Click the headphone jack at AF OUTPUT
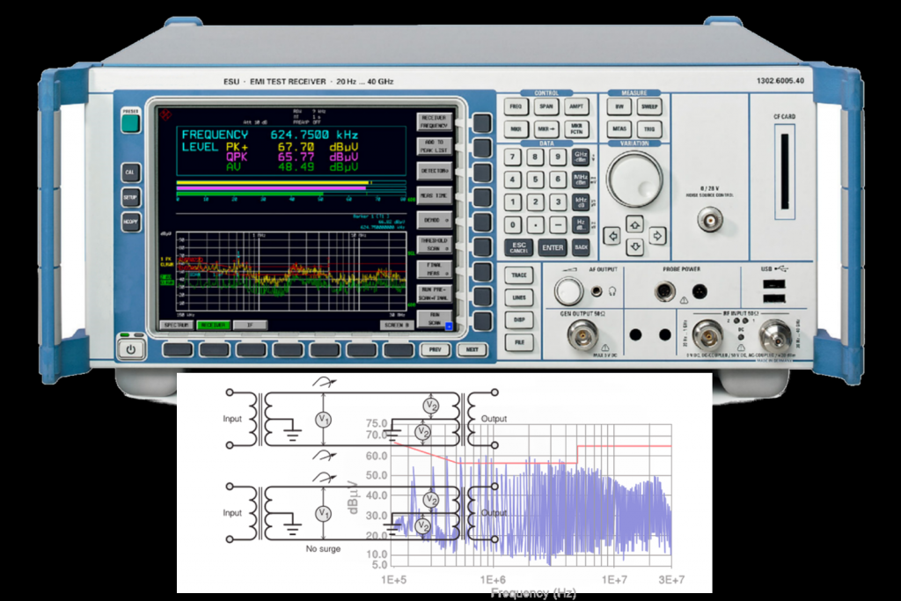Image resolution: width=901 pixels, height=601 pixels. 597,291
